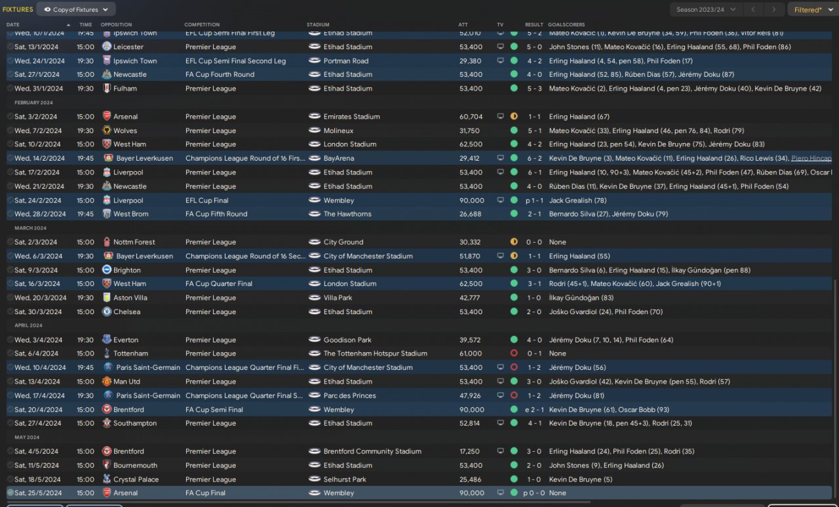Click the Leicester club badge

coord(107,47)
